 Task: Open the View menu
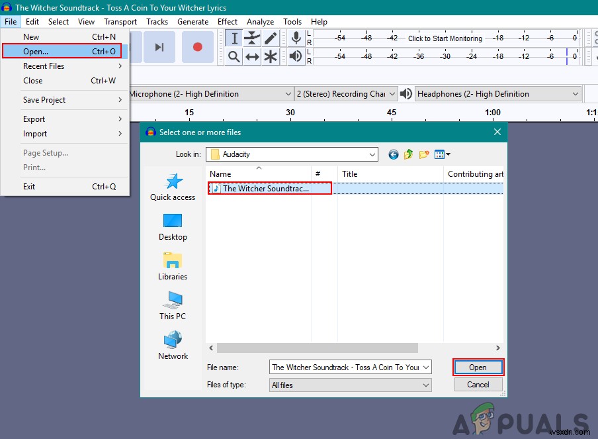pyautogui.click(x=86, y=22)
